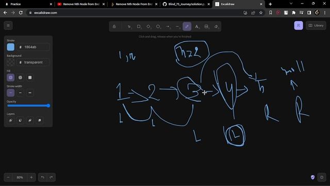Open the browser extensions puzzle icon
The height and width of the screenshot is (186, 330).
pyautogui.click(x=293, y=12)
